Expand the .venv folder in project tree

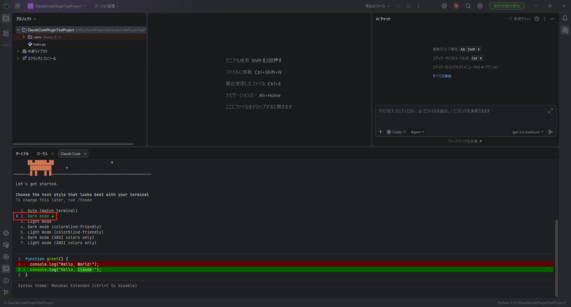pyautogui.click(x=24, y=37)
